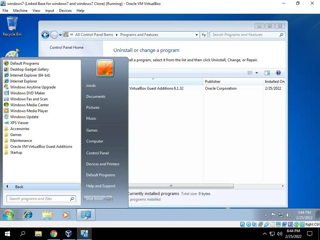
Task: Open Windows Explorer from Windows 7 taskbar
Action: [47, 215]
